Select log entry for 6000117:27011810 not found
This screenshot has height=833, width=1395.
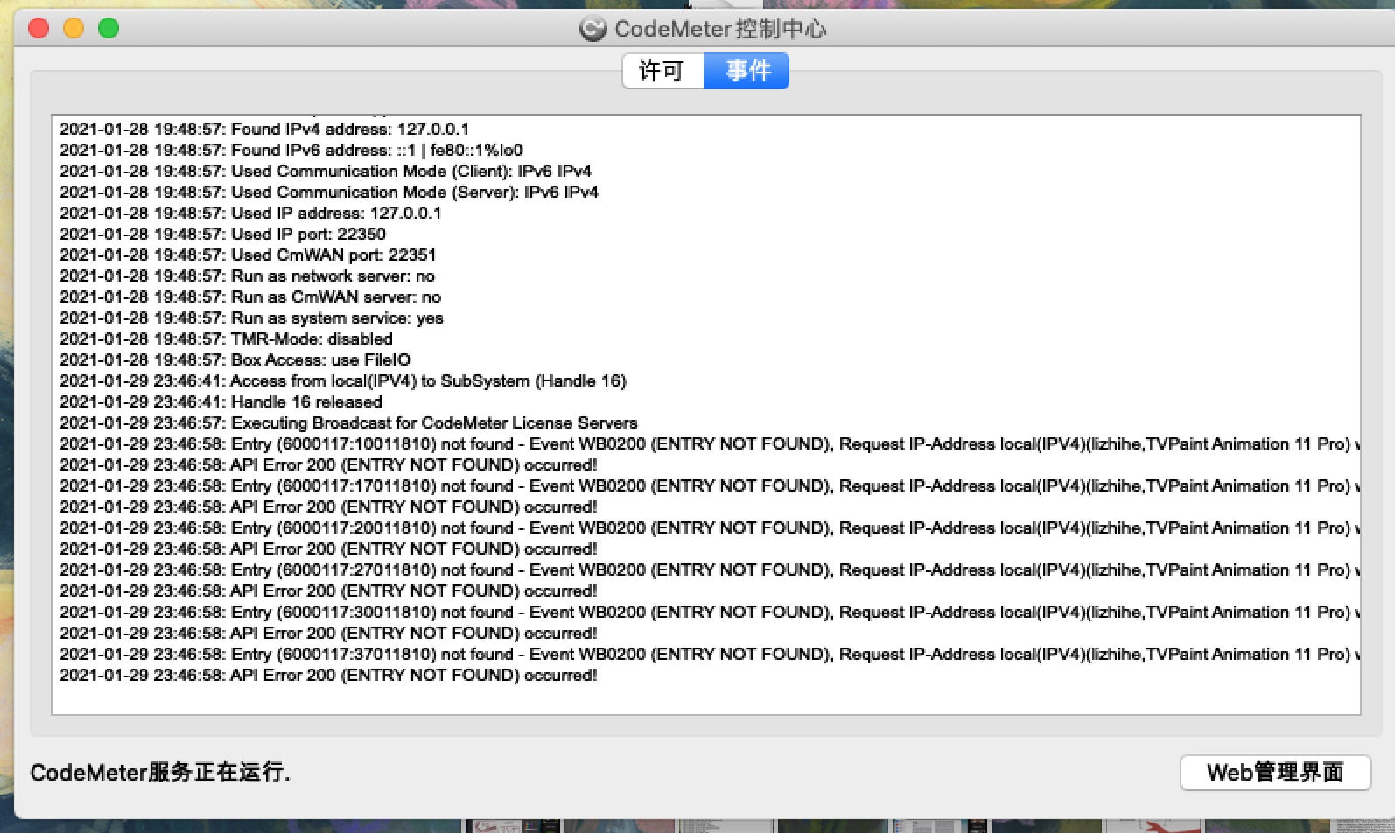tap(709, 570)
